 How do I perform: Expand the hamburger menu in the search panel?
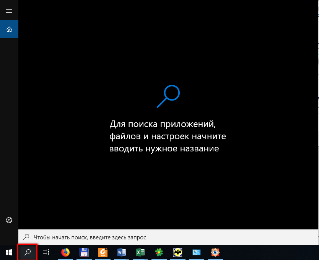pos(9,11)
